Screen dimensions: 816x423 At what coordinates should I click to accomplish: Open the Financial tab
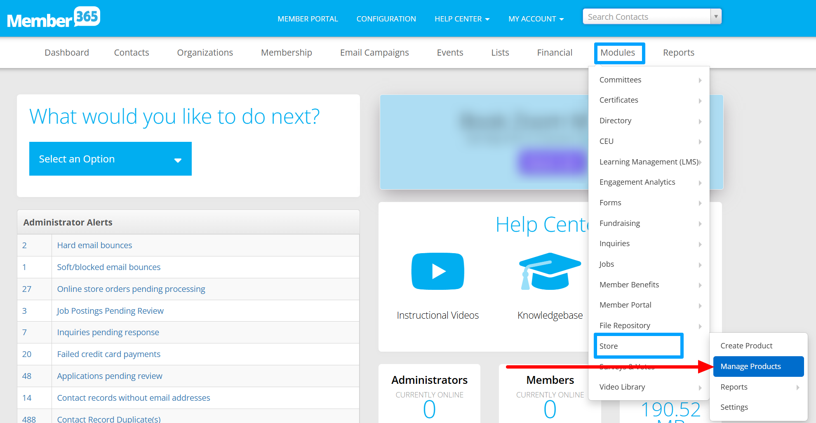(x=555, y=52)
